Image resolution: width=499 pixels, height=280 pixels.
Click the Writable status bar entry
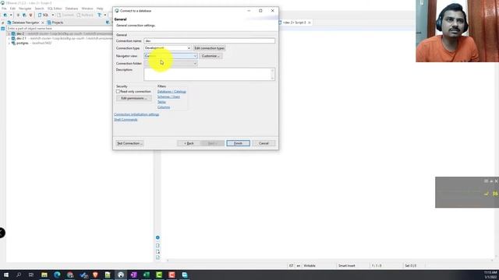point(310,266)
